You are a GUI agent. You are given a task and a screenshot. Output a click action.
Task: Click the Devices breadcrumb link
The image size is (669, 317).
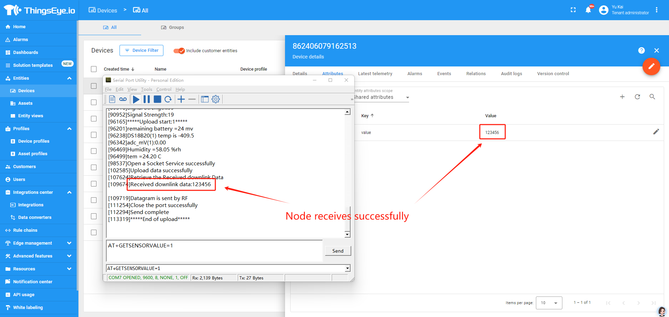(103, 10)
